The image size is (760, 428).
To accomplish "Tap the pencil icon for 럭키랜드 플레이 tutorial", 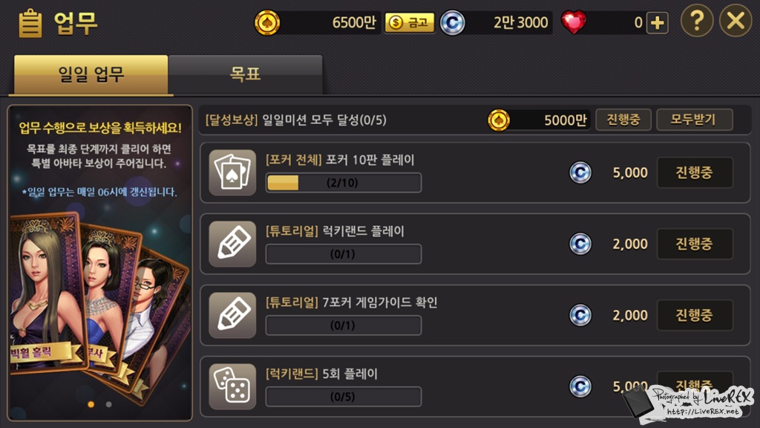I will (x=232, y=244).
